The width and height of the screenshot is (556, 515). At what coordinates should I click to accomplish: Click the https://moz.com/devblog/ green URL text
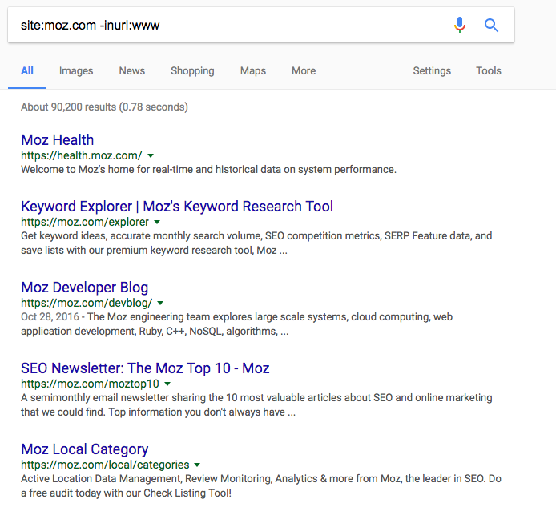pyautogui.click(x=87, y=303)
